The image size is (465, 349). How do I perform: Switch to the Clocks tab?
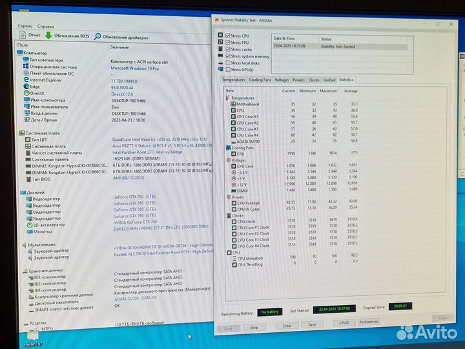314,80
